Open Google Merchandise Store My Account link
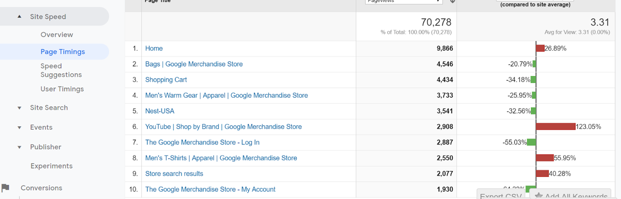 [x=210, y=190]
